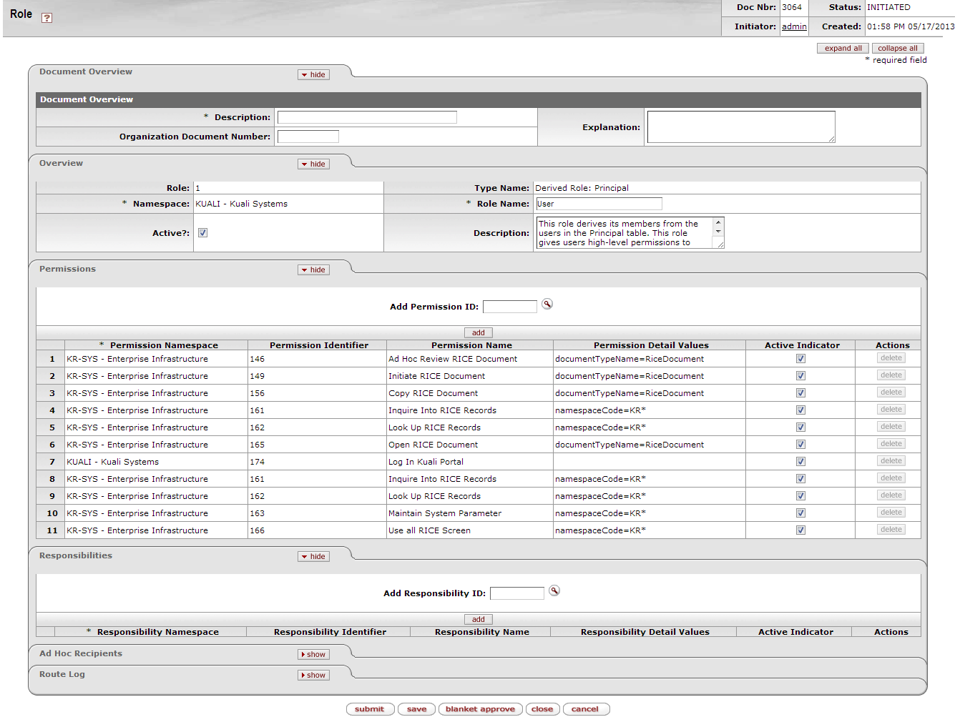
Task: Open the admin initiator link
Action: pos(794,26)
